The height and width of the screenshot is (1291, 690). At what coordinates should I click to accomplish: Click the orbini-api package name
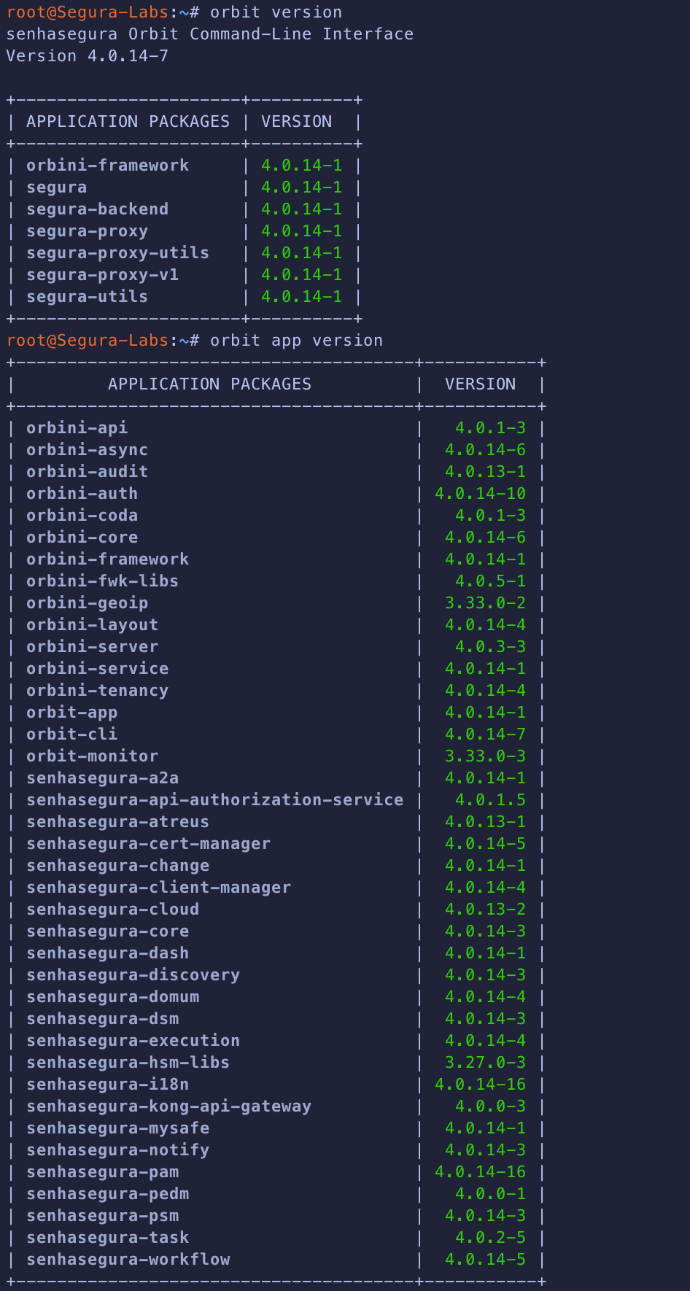pyautogui.click(x=77, y=428)
